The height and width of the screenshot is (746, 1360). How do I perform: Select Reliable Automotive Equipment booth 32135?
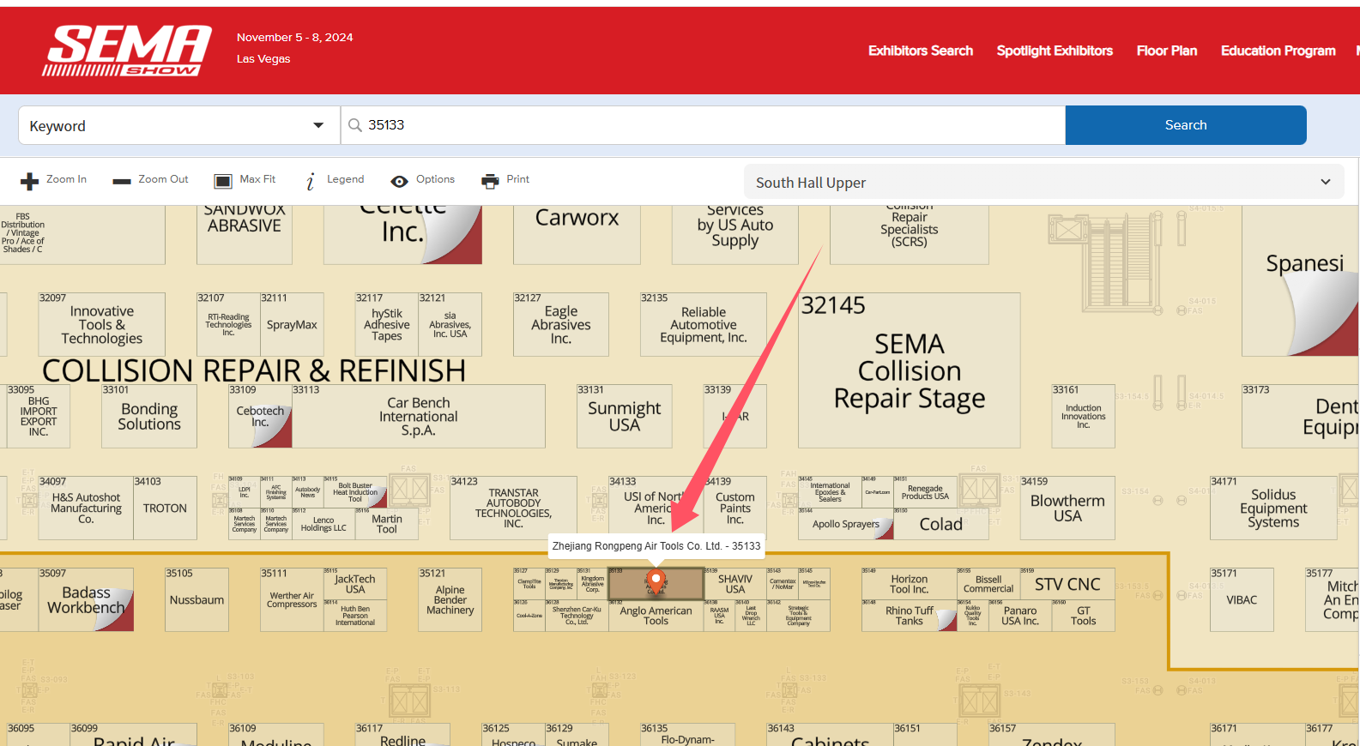pyautogui.click(x=703, y=325)
